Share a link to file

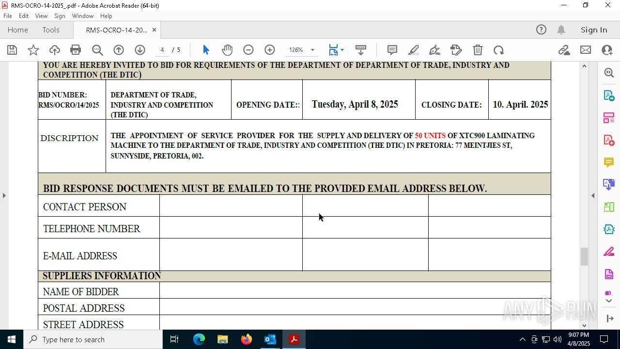(x=564, y=50)
